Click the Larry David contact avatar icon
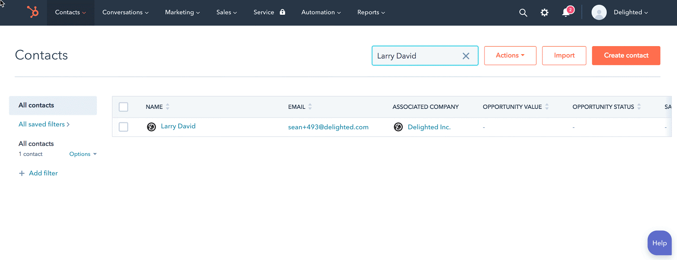677x260 pixels. (x=151, y=127)
